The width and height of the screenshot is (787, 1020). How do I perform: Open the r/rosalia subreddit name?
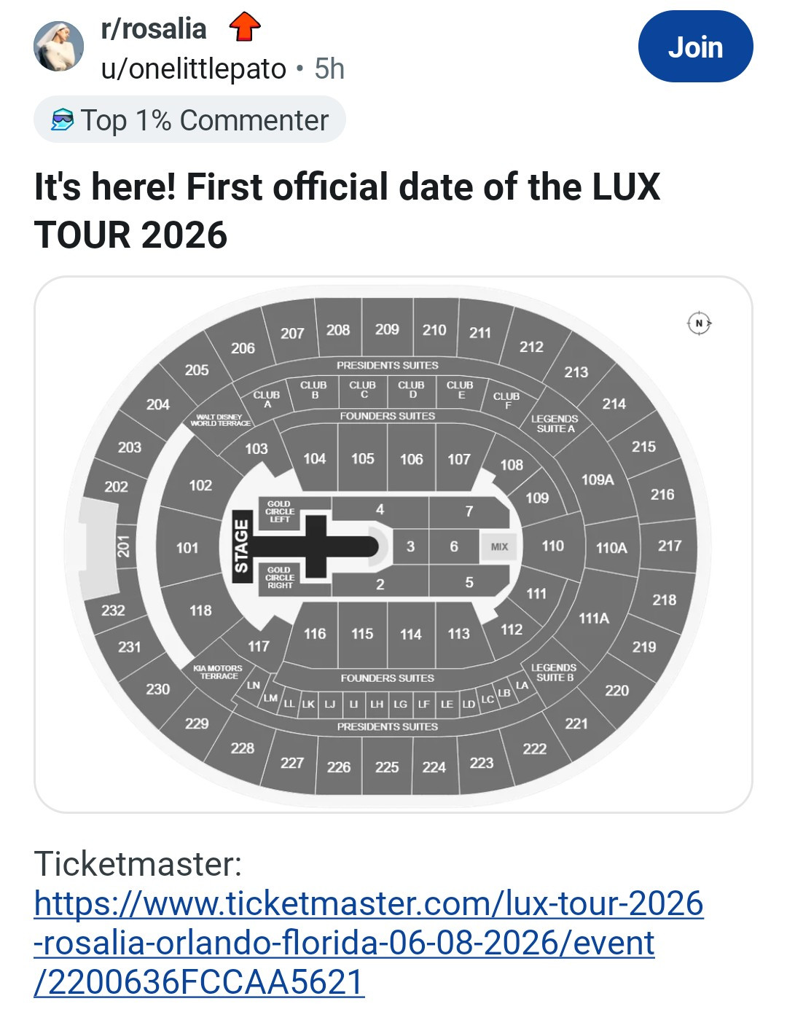tap(154, 29)
